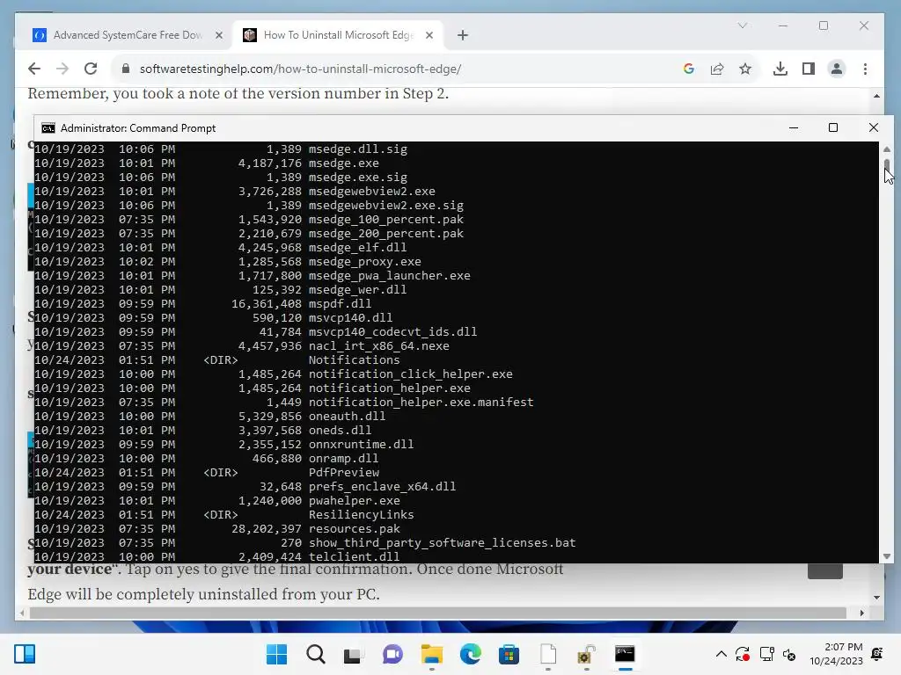This screenshot has height=675, width=901.
Task: Switch to the Advanced SystemCare Free Download tab
Action: click(125, 35)
